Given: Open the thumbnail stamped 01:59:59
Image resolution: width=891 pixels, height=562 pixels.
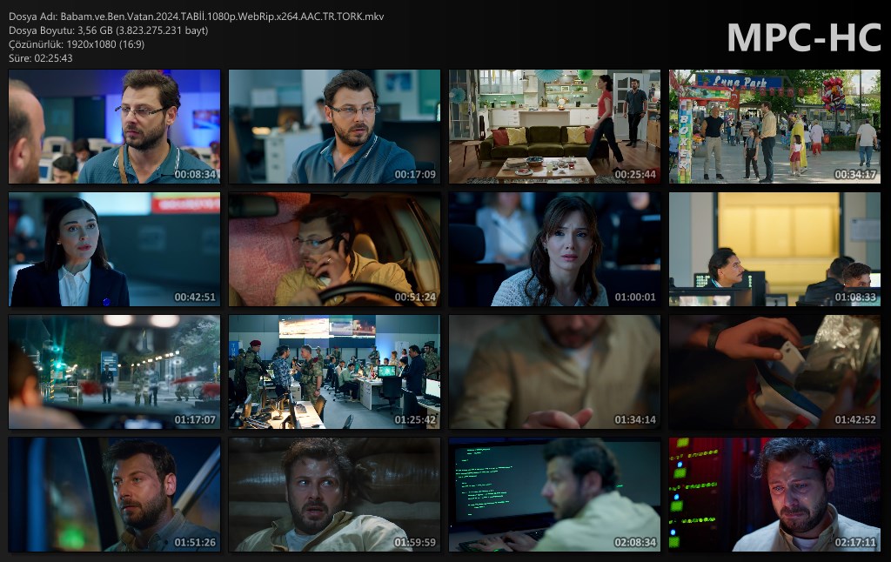Looking at the screenshot, I should pyautogui.click(x=334, y=495).
